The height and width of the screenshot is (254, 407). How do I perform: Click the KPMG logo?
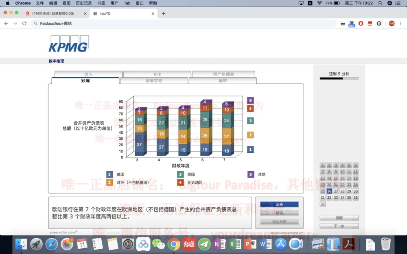(x=68, y=44)
